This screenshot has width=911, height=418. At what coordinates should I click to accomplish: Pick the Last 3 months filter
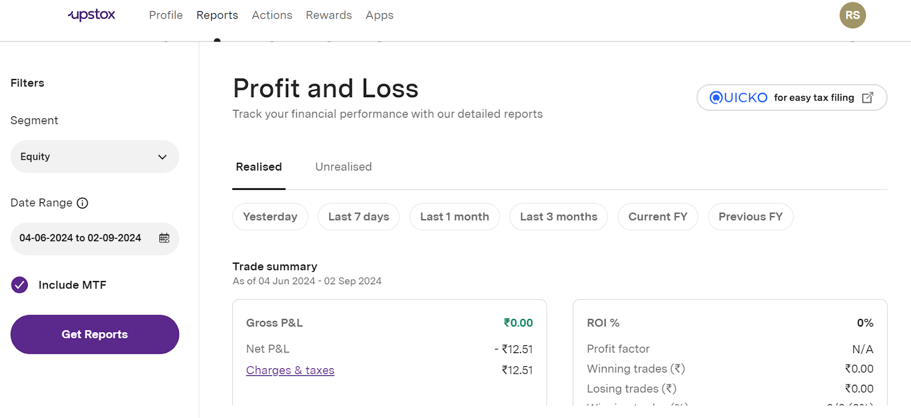[558, 217]
